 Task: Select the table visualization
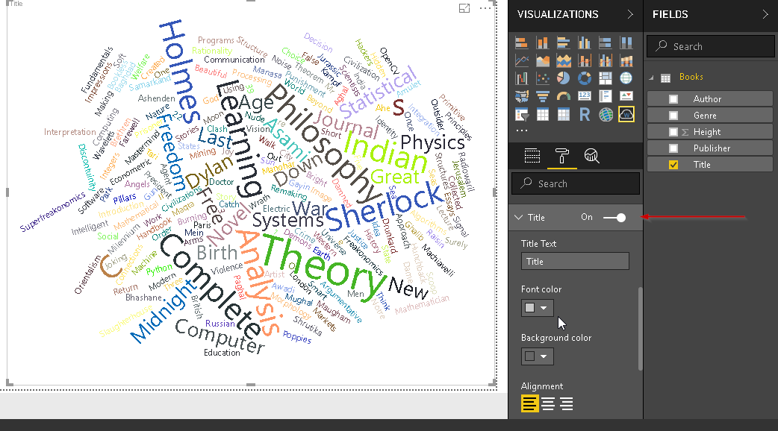tap(542, 114)
